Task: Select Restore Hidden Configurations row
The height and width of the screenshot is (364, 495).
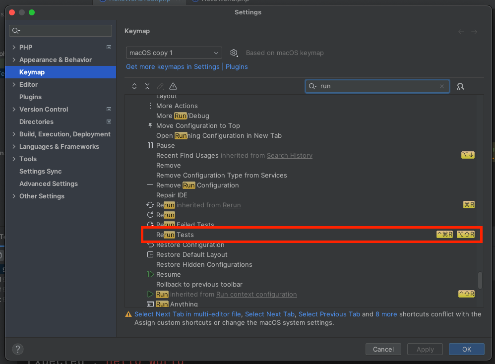Action: pyautogui.click(x=304, y=264)
